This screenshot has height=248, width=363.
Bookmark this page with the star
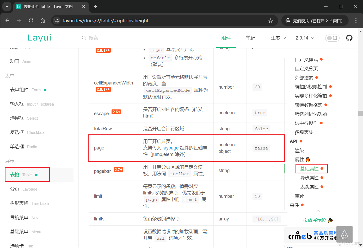pos(270,21)
